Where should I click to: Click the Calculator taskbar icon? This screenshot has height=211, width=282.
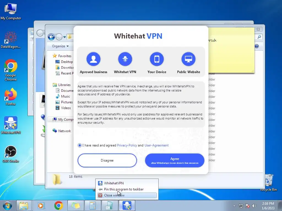click(93, 206)
